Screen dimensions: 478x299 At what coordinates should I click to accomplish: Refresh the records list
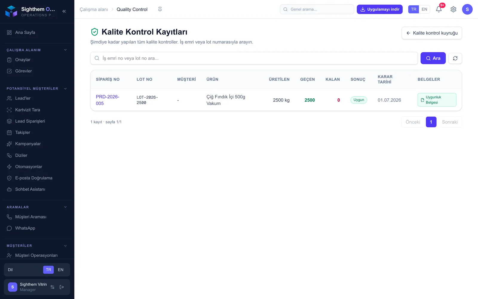[455, 58]
